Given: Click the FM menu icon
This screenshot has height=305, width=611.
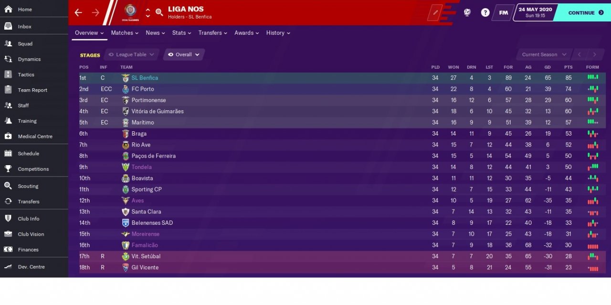Looking at the screenshot, I should tap(504, 13).
